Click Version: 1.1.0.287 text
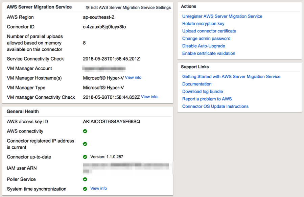Viewport: 304px width, 197px height. 107,157
